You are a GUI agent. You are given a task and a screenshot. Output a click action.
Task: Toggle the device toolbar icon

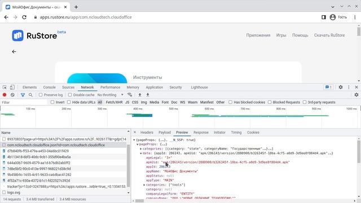point(12,87)
